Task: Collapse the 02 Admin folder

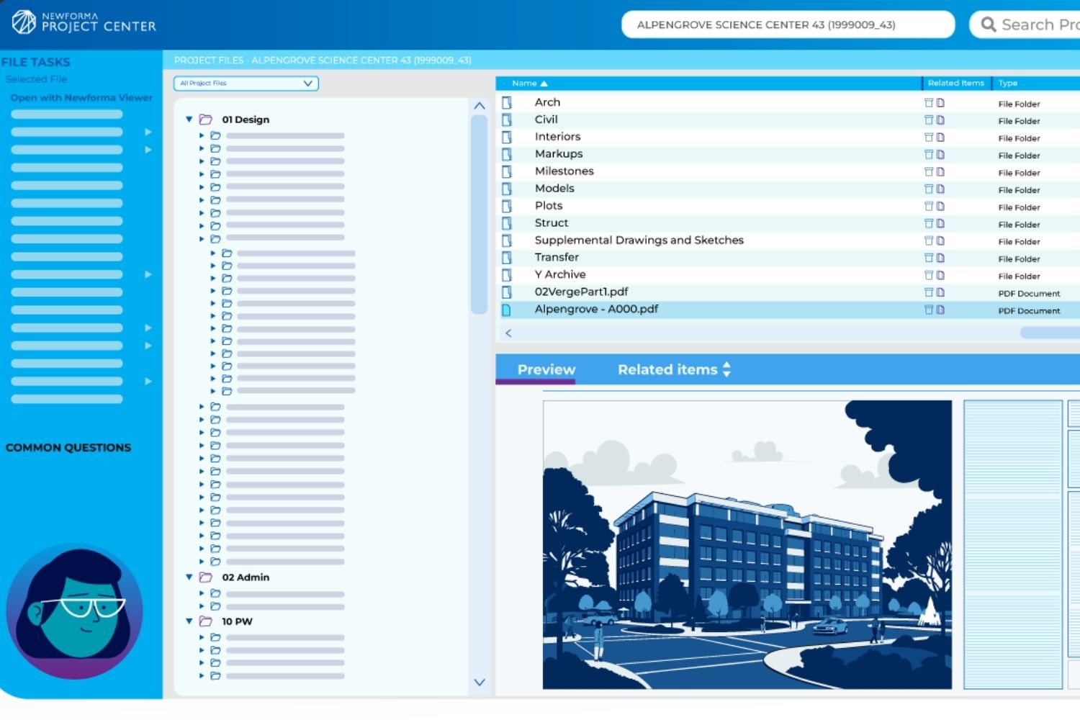Action: pyautogui.click(x=189, y=577)
